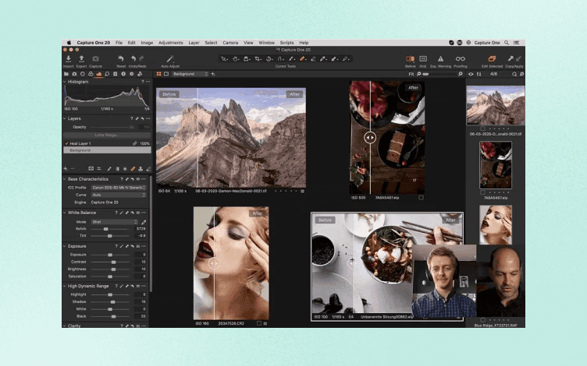Click the Auto Adjust magic wand
The height and width of the screenshot is (366, 587).
point(170,59)
